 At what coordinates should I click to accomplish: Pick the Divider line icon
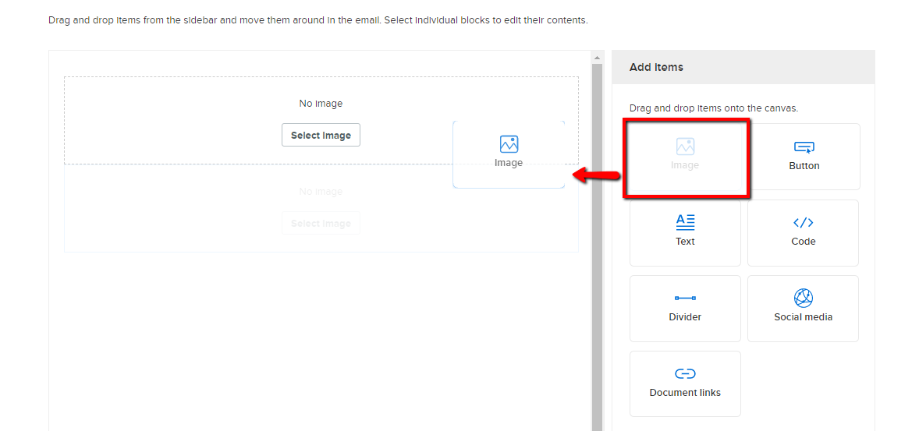point(685,298)
